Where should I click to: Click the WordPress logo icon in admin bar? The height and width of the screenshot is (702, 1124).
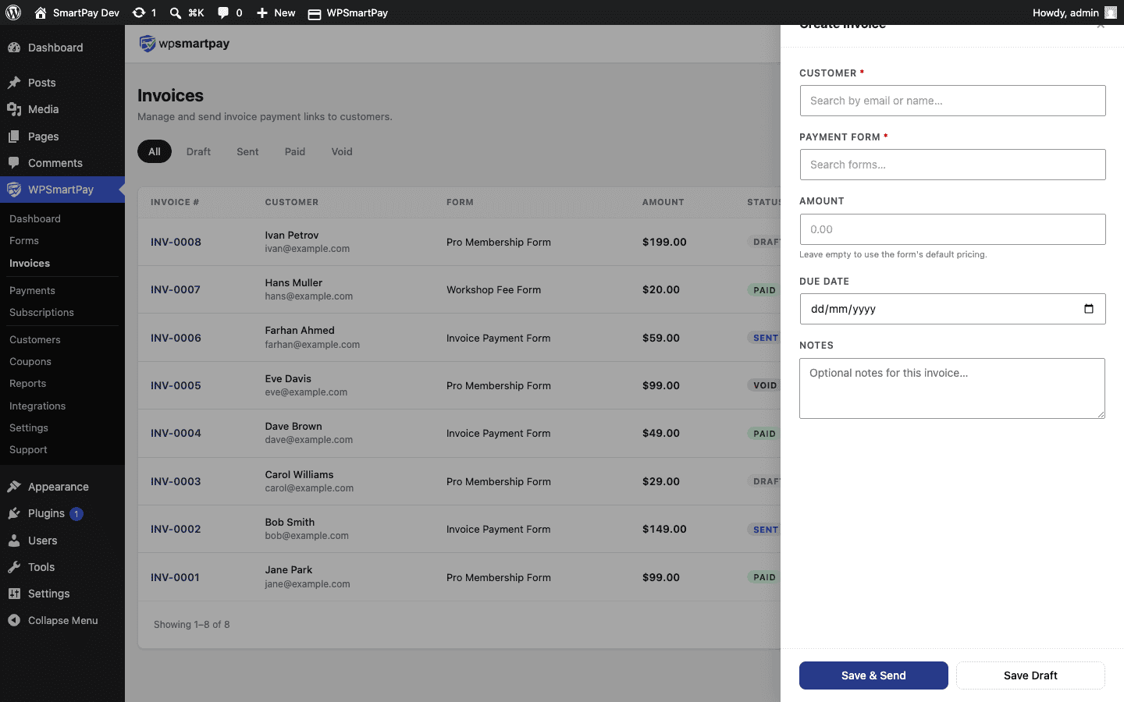pyautogui.click(x=13, y=12)
